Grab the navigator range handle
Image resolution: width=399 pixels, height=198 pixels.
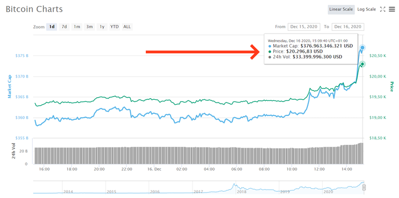(x=364, y=188)
